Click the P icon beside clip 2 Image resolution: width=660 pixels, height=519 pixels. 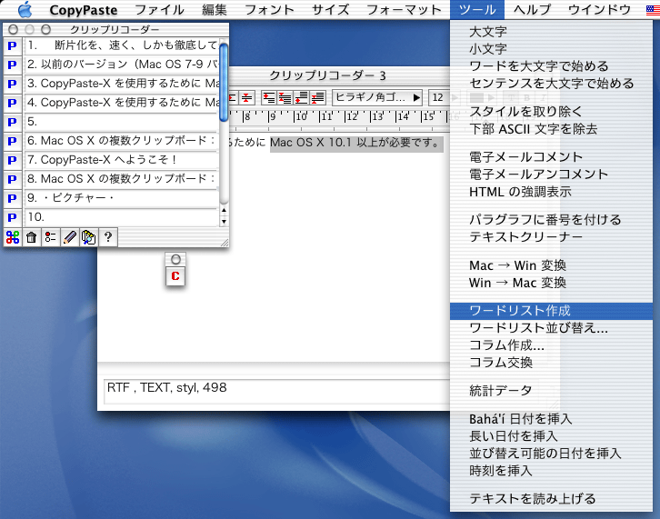pos(12,65)
